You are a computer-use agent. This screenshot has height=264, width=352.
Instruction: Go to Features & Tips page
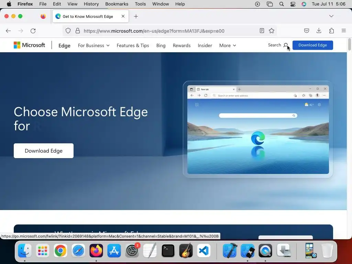(x=133, y=45)
